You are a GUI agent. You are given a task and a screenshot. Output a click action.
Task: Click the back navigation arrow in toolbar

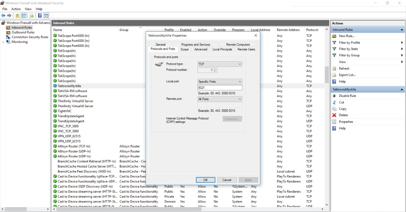[x=3, y=15]
